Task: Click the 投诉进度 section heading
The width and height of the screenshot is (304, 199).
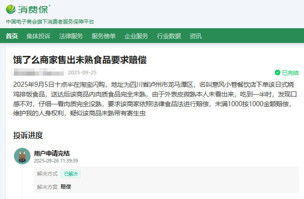Action: coord(28,135)
